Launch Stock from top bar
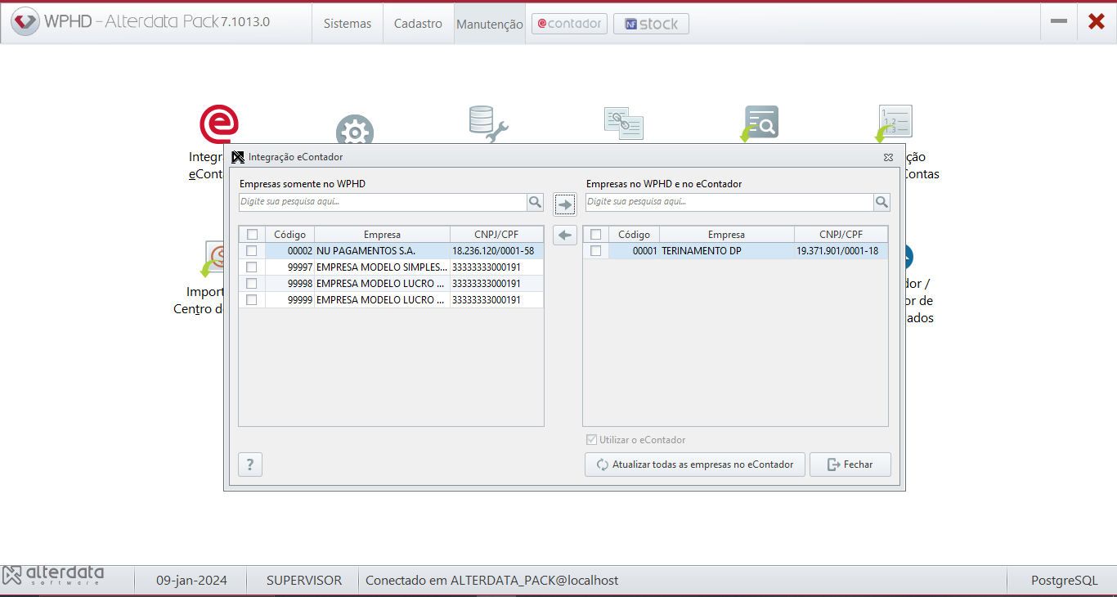Image resolution: width=1117 pixels, height=597 pixels. click(651, 24)
